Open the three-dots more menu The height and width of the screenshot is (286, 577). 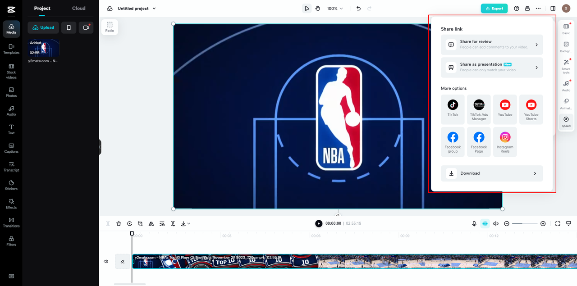pos(538,9)
